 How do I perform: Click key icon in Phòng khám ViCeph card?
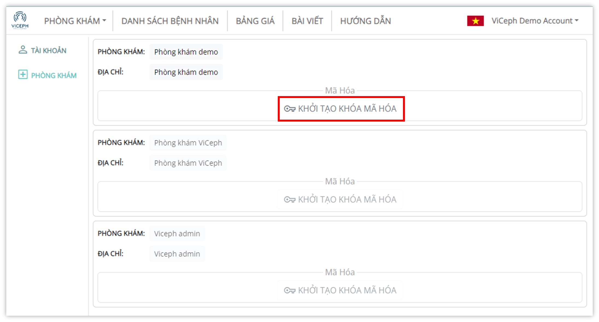290,200
